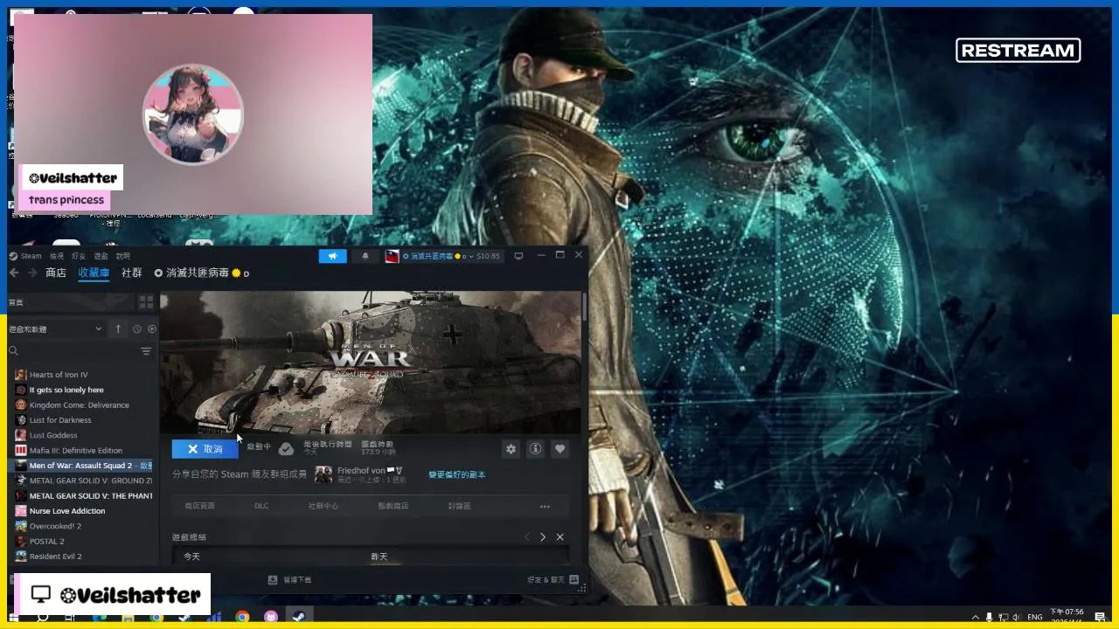
Task: Open 點數商店 points shop link
Action: coord(393,506)
